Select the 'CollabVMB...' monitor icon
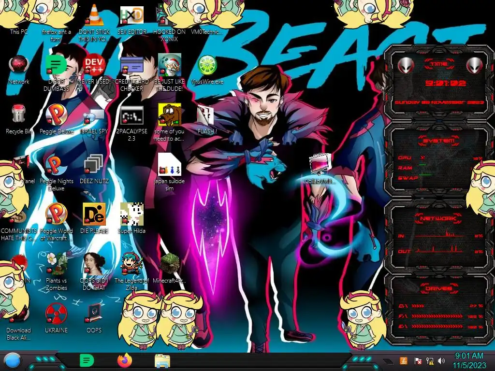Viewport: 495px width, 371px height. coord(320,169)
